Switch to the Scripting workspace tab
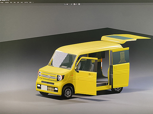The height and width of the screenshot is (114, 153). [x=30, y=2]
